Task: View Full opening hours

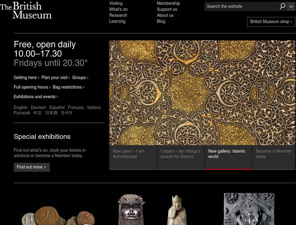Action: click(32, 87)
